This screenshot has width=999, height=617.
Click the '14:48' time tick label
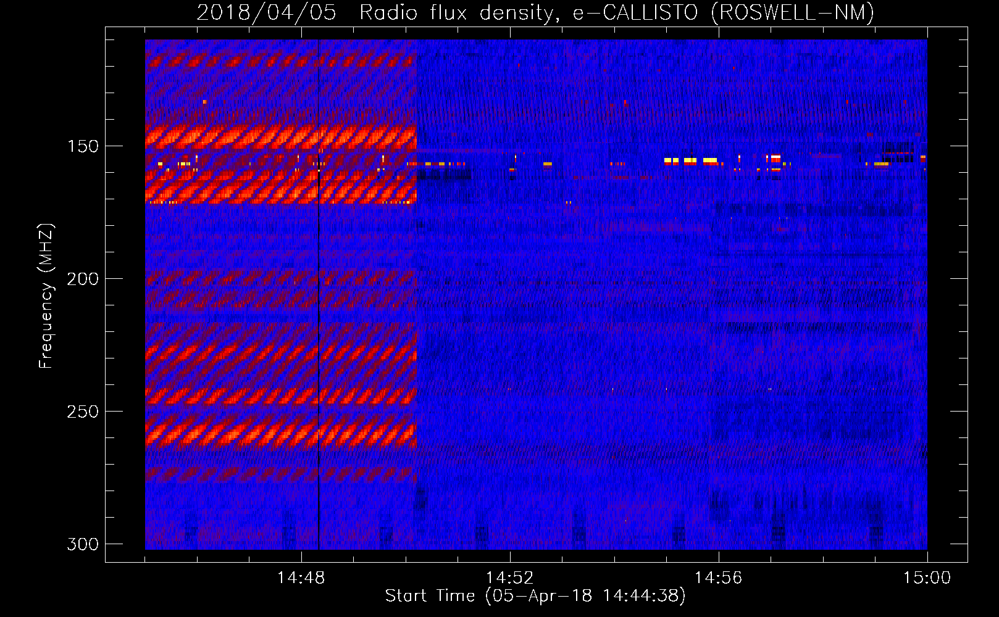tap(301, 578)
